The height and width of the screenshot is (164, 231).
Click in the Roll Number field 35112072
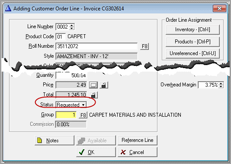tap(96, 46)
